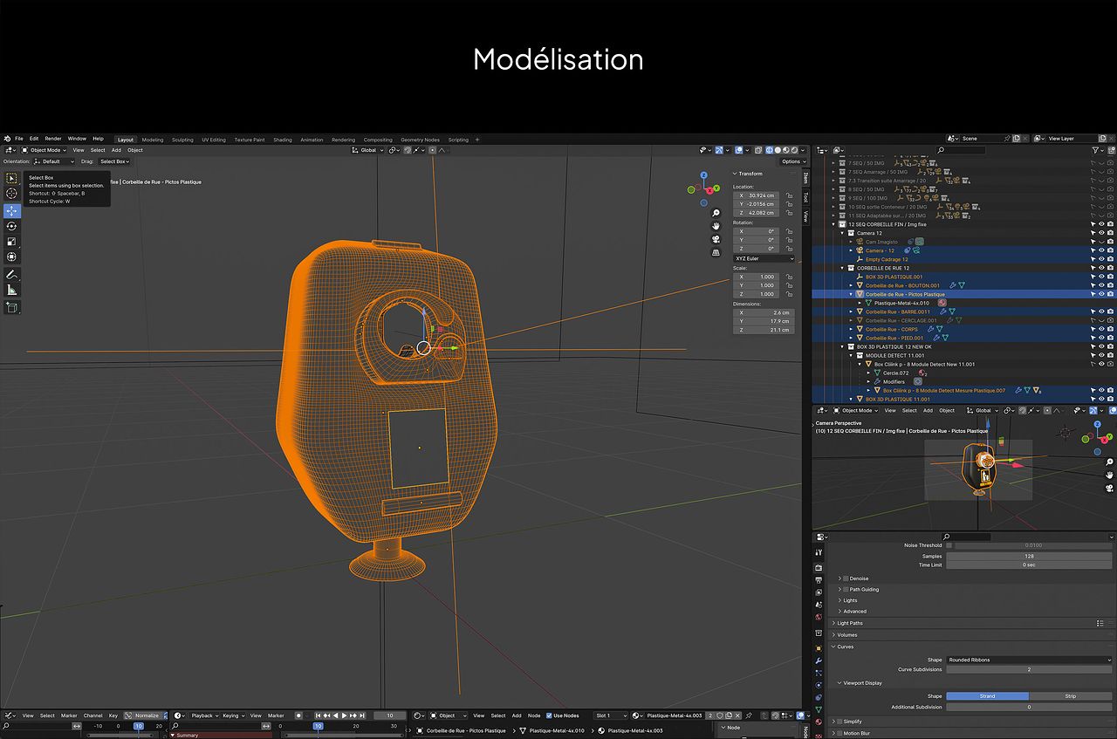Activate the Cursor tool

point(12,193)
